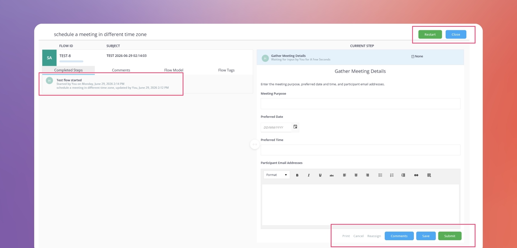This screenshot has height=248, width=517.
Task: Open the Preferred Date calendar picker
Action: [295, 127]
